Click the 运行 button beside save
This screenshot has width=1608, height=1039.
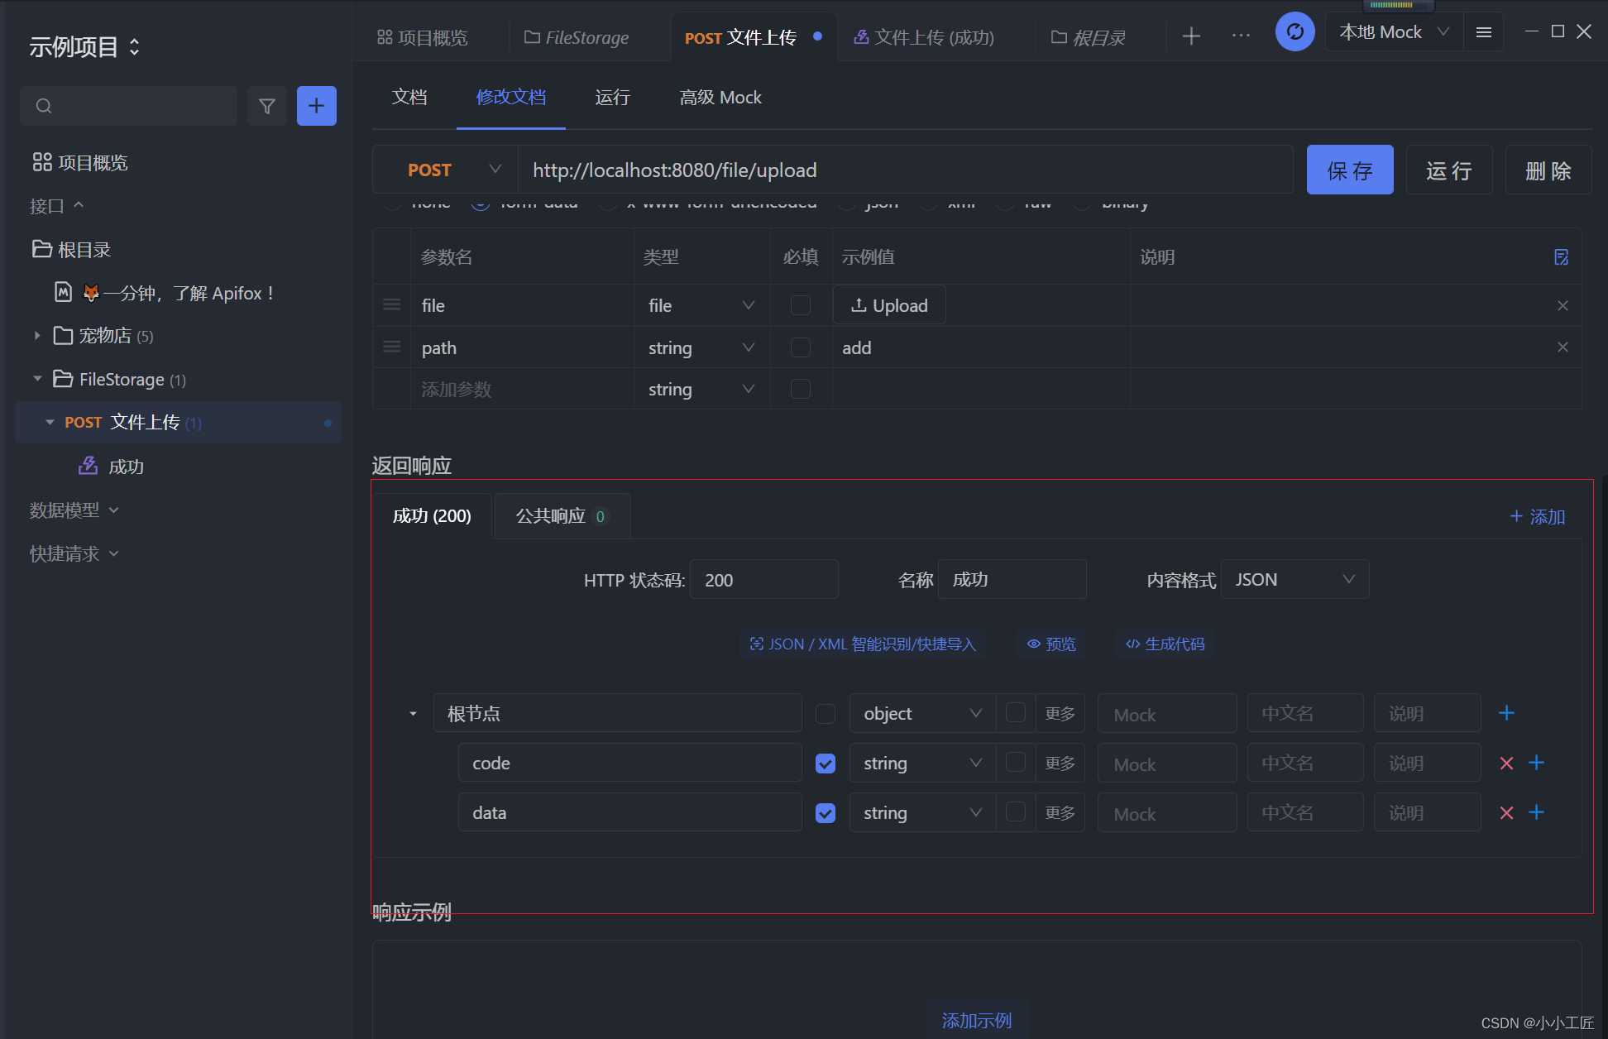coord(1449,170)
